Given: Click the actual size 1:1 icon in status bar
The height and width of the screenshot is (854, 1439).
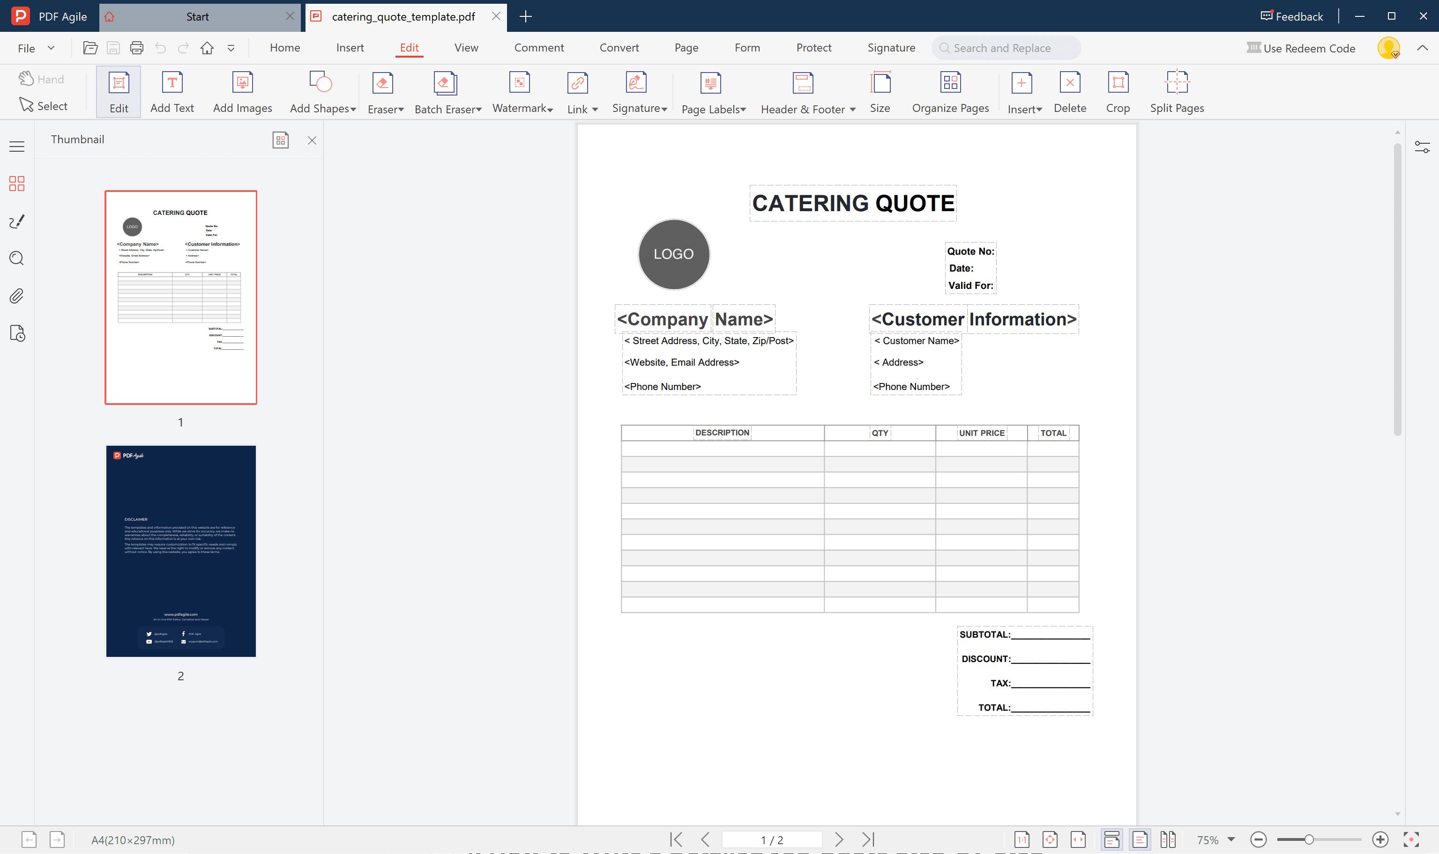Looking at the screenshot, I should point(1023,839).
